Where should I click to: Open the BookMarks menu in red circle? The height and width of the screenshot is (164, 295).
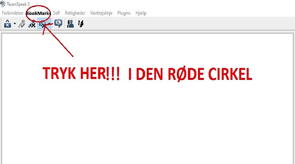pyautogui.click(x=38, y=13)
